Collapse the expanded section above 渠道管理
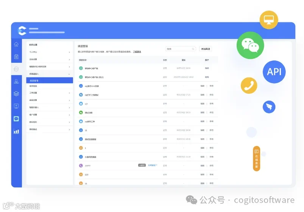 (x=50, y=74)
